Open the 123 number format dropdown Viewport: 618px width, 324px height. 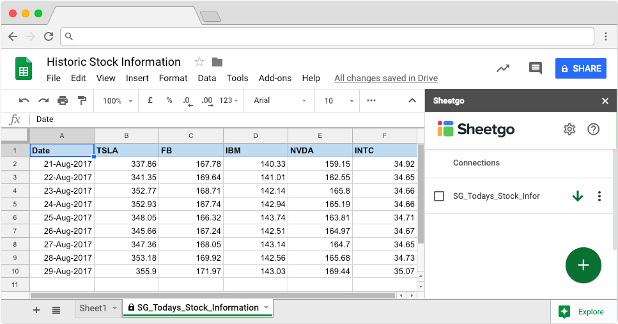[229, 100]
